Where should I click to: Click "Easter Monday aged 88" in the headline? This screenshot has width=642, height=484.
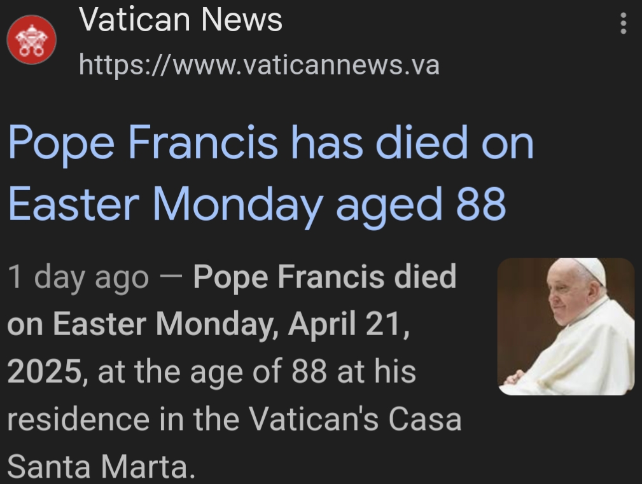coord(257,205)
